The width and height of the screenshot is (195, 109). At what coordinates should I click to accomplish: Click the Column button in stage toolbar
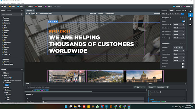coord(100,13)
